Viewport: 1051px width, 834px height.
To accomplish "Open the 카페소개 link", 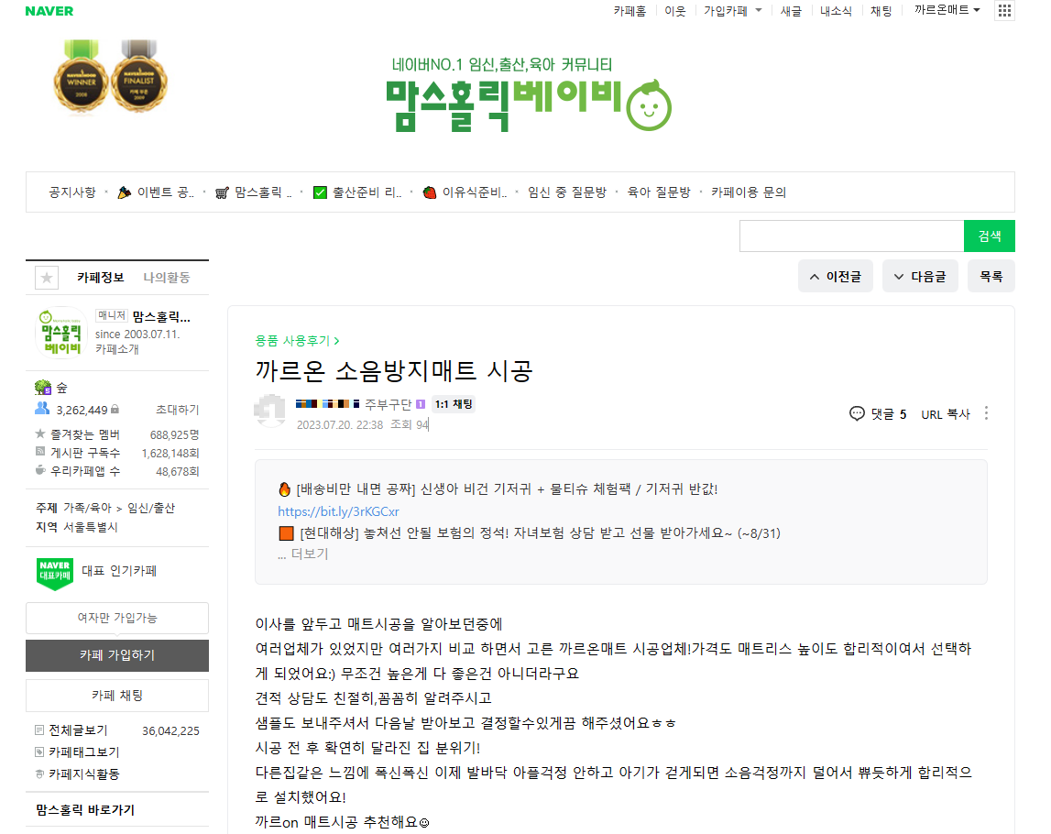I will pyautogui.click(x=117, y=349).
